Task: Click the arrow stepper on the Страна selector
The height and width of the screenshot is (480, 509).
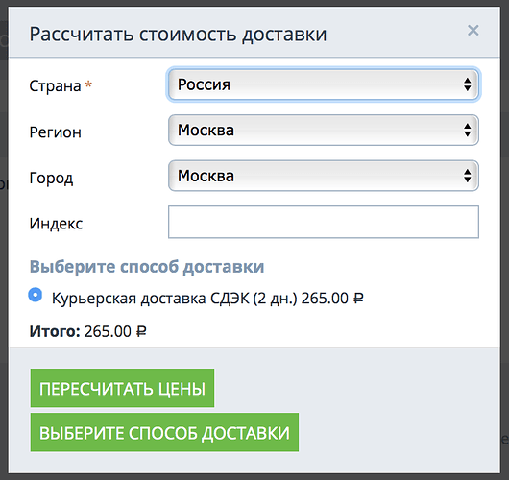Action: tap(468, 84)
